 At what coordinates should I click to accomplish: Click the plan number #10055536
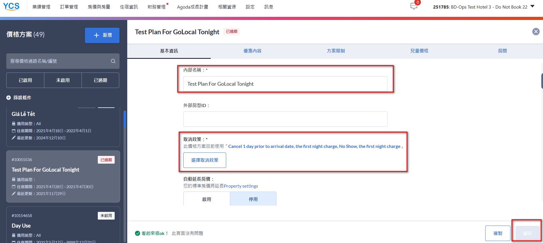pos(22,160)
